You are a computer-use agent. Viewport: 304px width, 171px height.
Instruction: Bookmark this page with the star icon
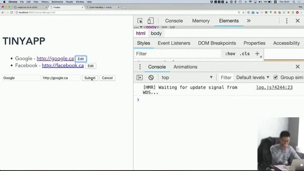pyautogui.click(x=243, y=12)
